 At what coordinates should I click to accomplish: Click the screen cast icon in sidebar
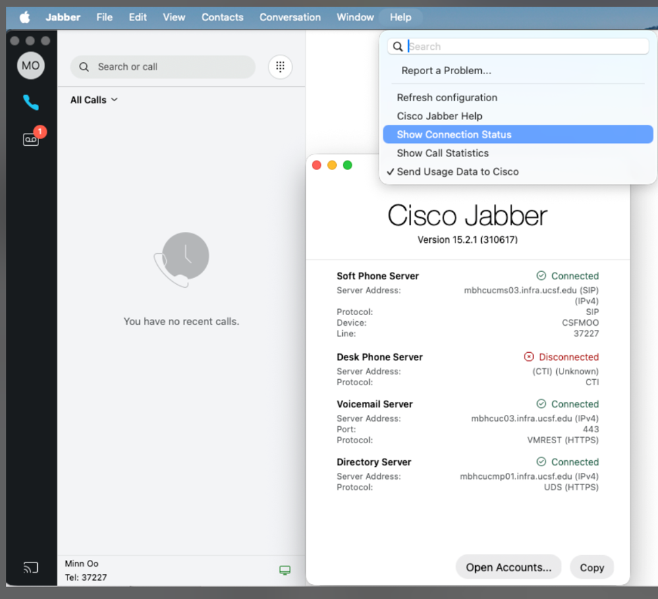(x=30, y=567)
